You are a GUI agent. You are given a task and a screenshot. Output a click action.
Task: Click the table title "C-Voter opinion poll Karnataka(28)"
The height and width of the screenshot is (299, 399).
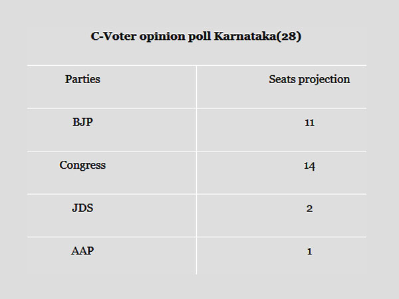click(196, 37)
